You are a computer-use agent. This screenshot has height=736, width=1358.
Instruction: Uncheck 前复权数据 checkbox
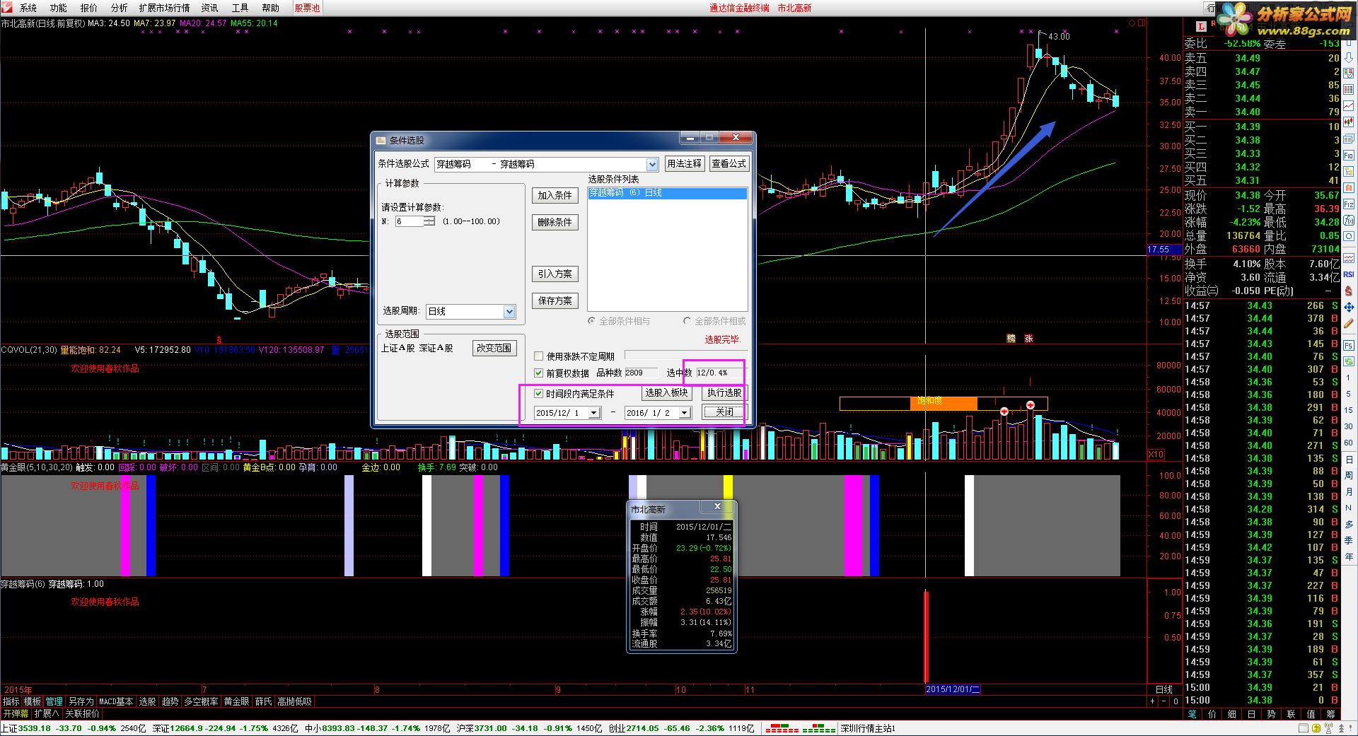[x=539, y=373]
